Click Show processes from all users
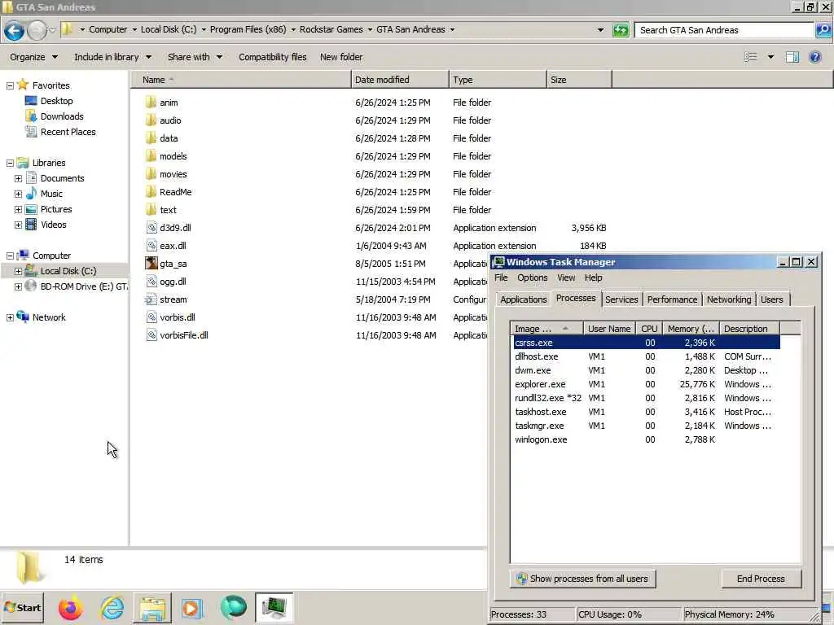 point(582,579)
